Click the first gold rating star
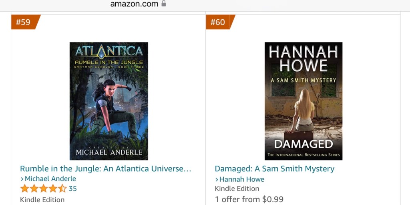This screenshot has width=410, height=205. [24, 189]
